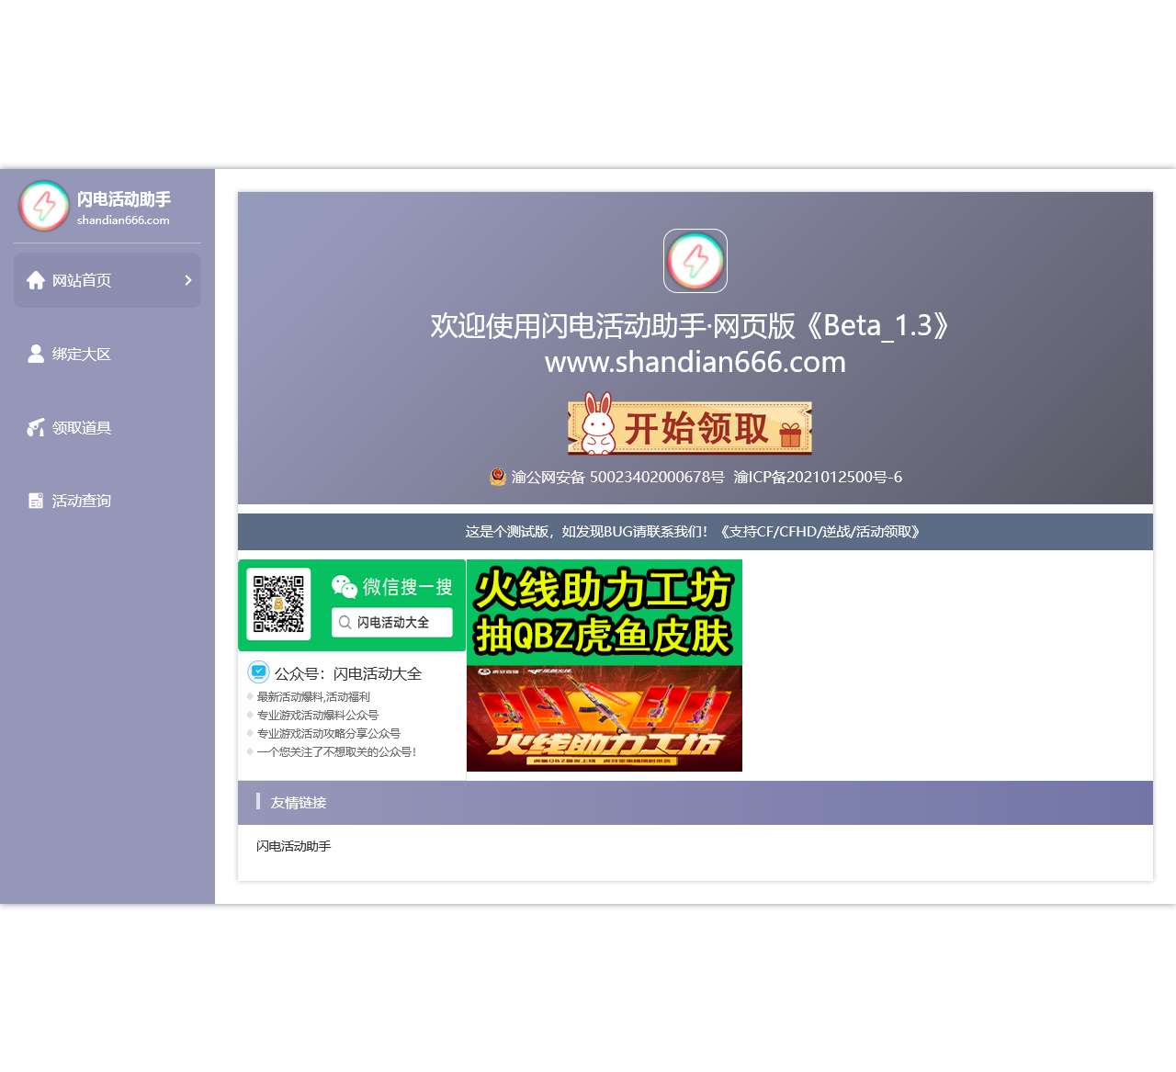Screen dimensions: 1176x1072
Task: Click the 渝ICP备2021012500号-6 filing link
Action: pos(817,477)
